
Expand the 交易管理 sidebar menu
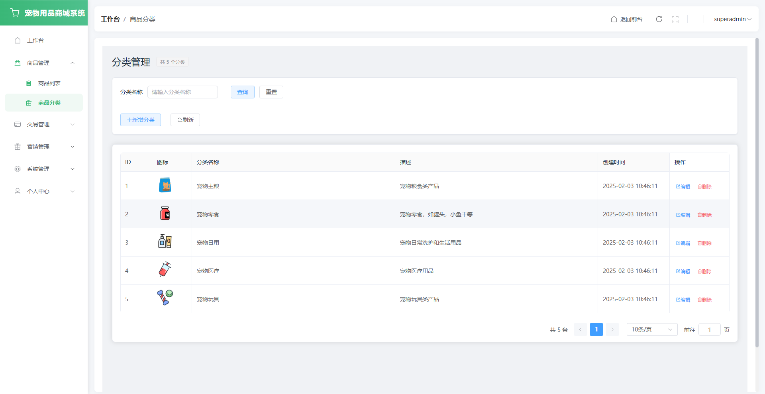(x=44, y=124)
